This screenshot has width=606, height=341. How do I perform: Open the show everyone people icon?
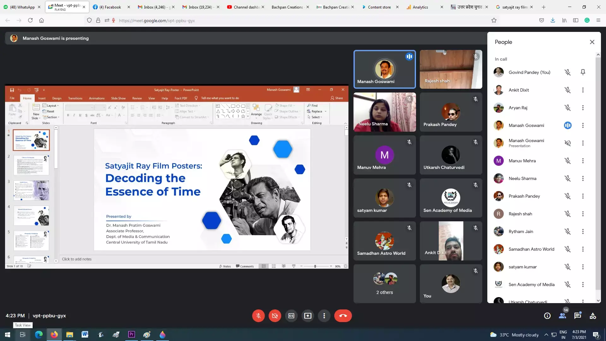pos(562,316)
